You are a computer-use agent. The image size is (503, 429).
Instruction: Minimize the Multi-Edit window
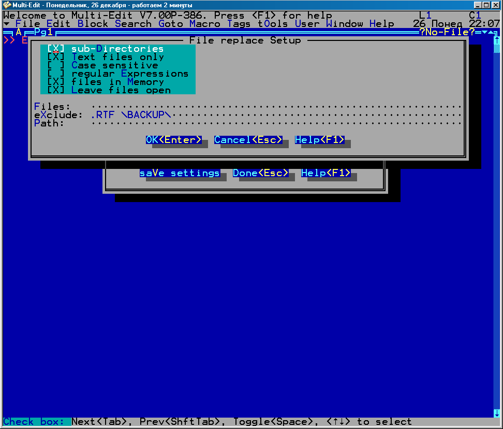point(478,5)
